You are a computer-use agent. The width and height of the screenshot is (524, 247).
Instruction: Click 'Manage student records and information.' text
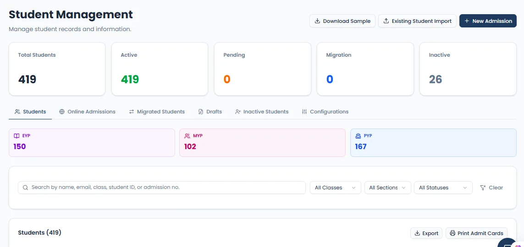(70, 29)
